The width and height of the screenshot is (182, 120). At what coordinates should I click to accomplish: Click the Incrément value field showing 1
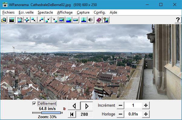click(133, 105)
